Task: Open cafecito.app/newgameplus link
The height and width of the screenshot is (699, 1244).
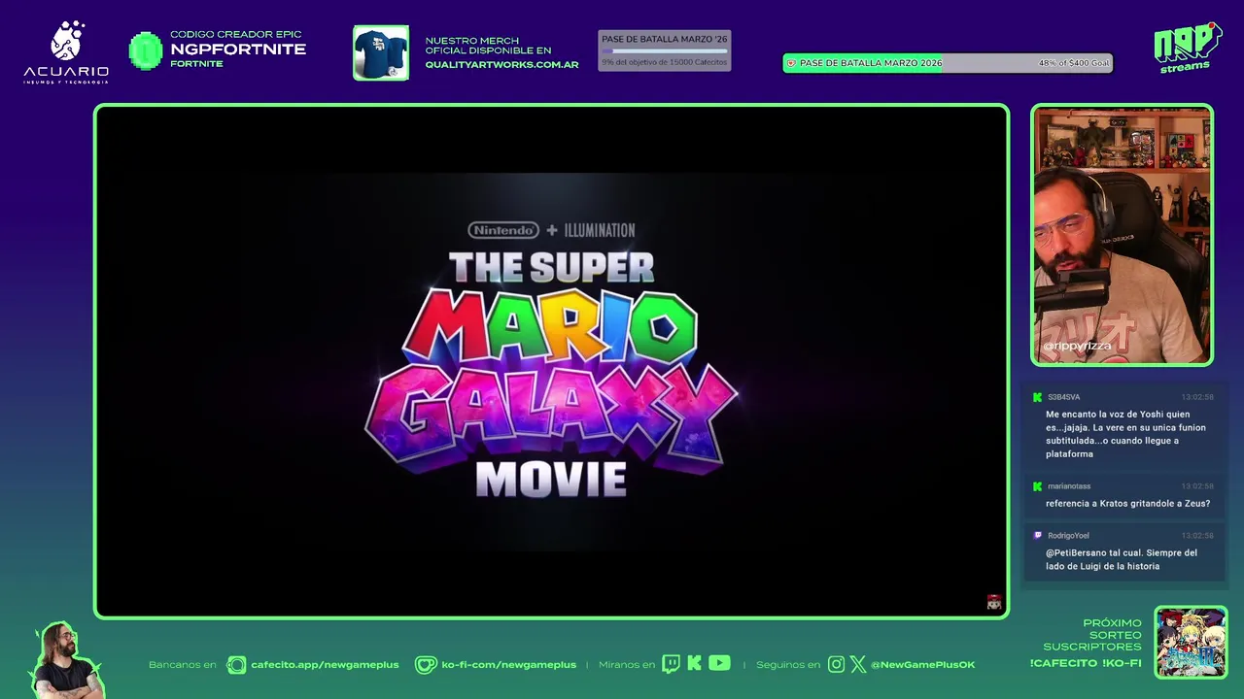Action: coord(325,665)
